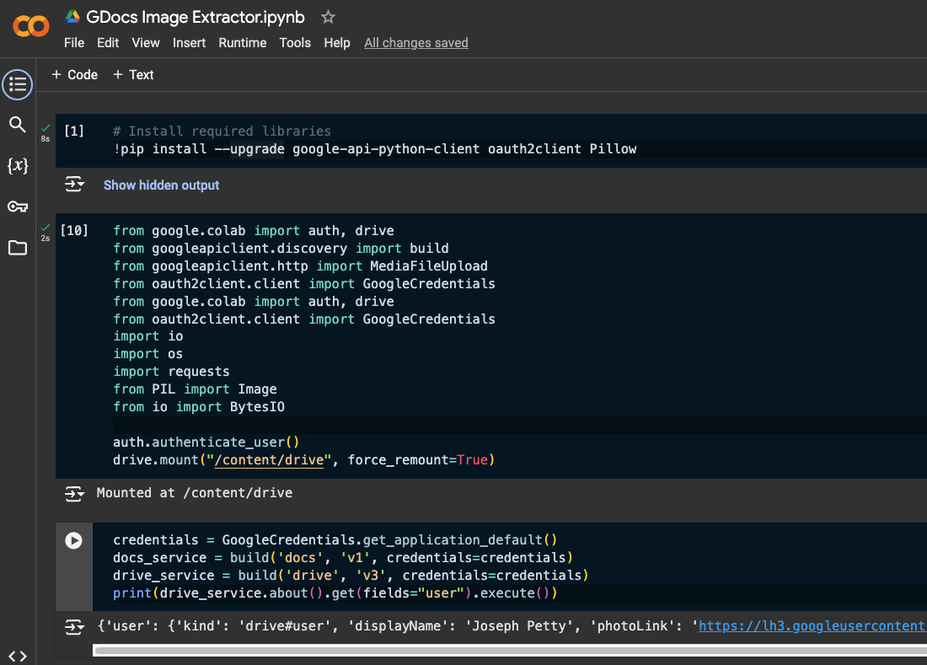This screenshot has height=665, width=927.
Task: Open the Runtime menu
Action: pyautogui.click(x=242, y=43)
